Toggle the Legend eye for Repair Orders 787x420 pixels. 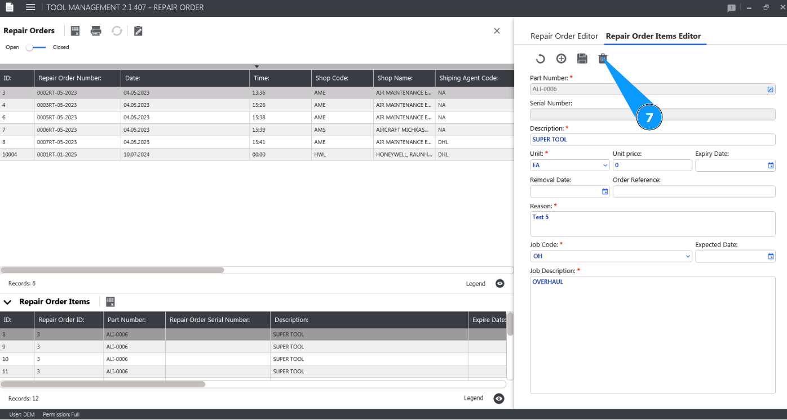click(x=500, y=283)
